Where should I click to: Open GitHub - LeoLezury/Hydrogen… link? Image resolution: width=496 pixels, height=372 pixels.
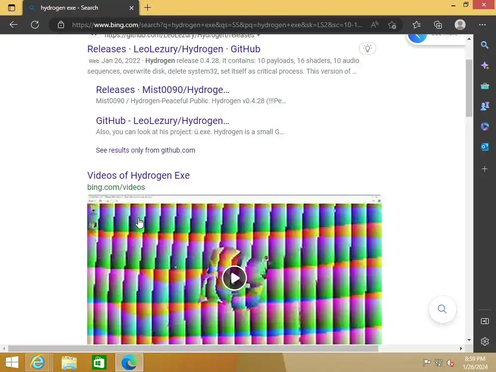(x=163, y=121)
